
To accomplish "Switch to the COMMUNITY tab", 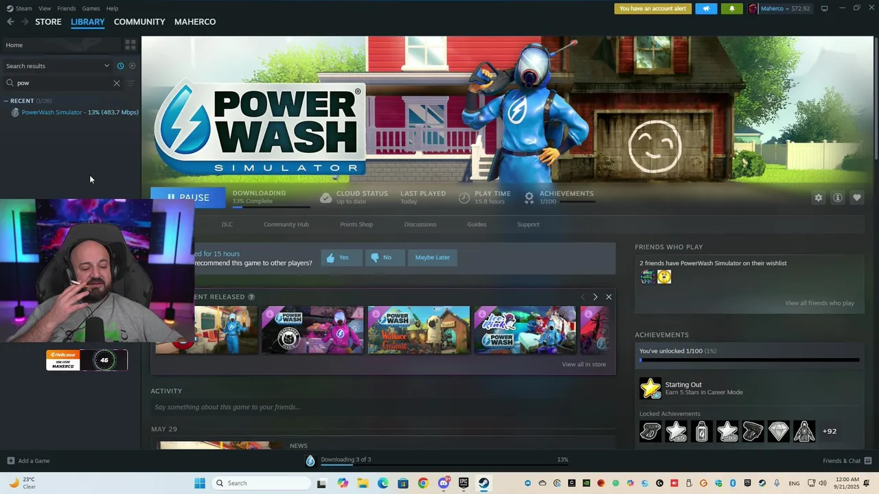I will 139,22.
